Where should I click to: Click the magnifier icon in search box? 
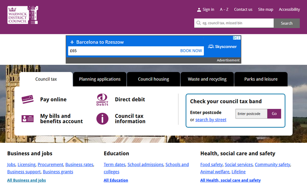[198, 23]
